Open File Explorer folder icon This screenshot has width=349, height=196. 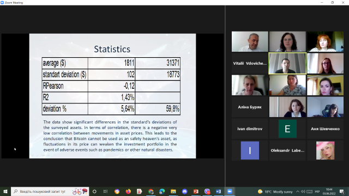click(173, 191)
